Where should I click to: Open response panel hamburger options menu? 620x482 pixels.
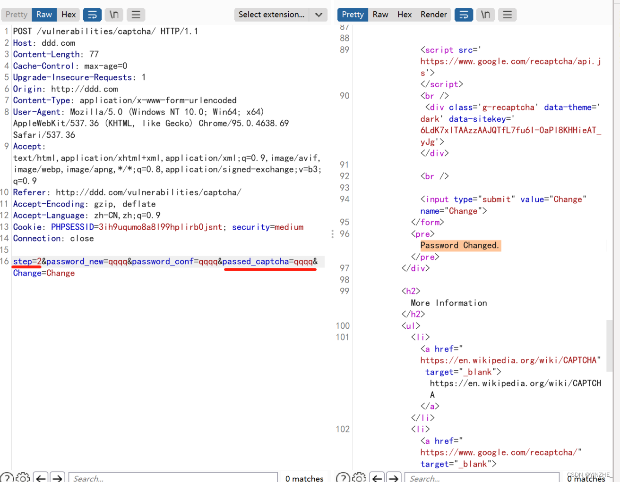(507, 15)
